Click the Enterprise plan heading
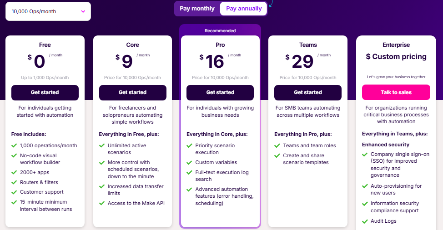This screenshot has width=443, height=230. (x=396, y=45)
